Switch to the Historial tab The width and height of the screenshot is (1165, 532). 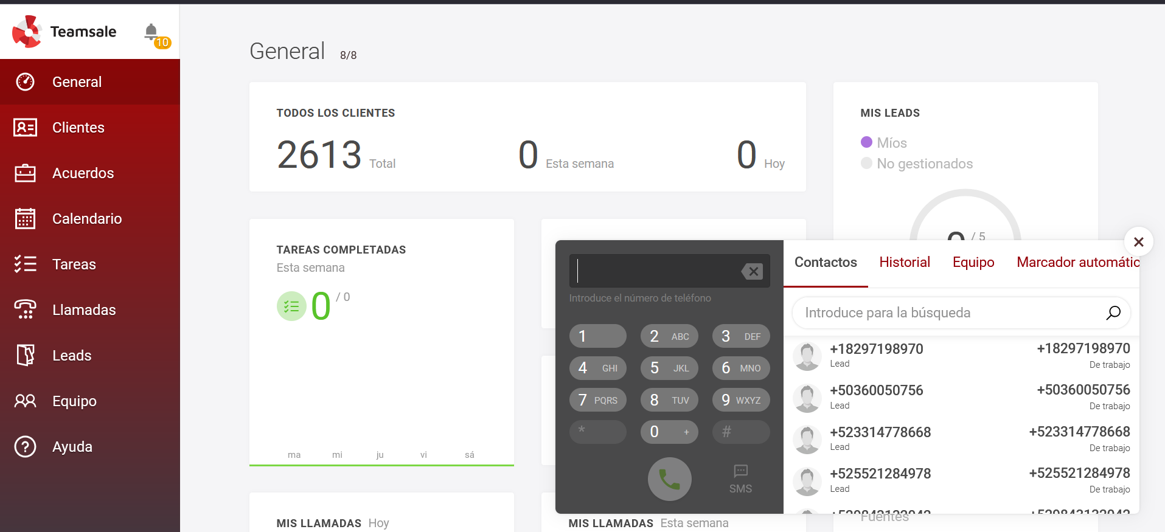click(x=904, y=263)
